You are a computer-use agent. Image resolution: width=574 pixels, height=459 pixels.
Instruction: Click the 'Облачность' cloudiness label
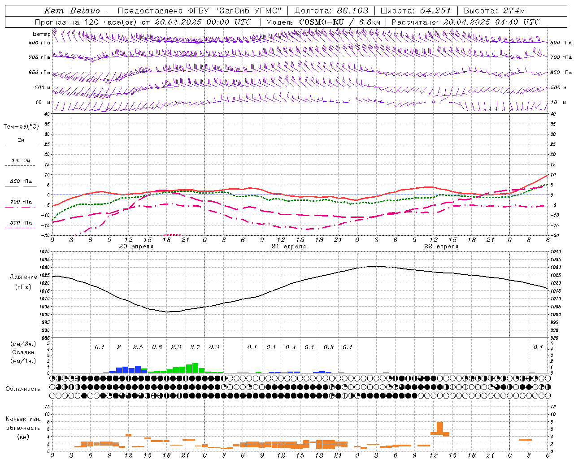click(23, 389)
